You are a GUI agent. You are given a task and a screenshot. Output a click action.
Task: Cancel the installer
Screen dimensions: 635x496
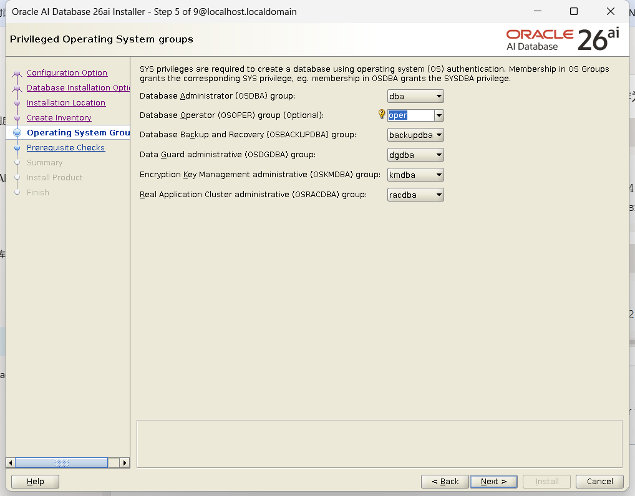(x=600, y=482)
